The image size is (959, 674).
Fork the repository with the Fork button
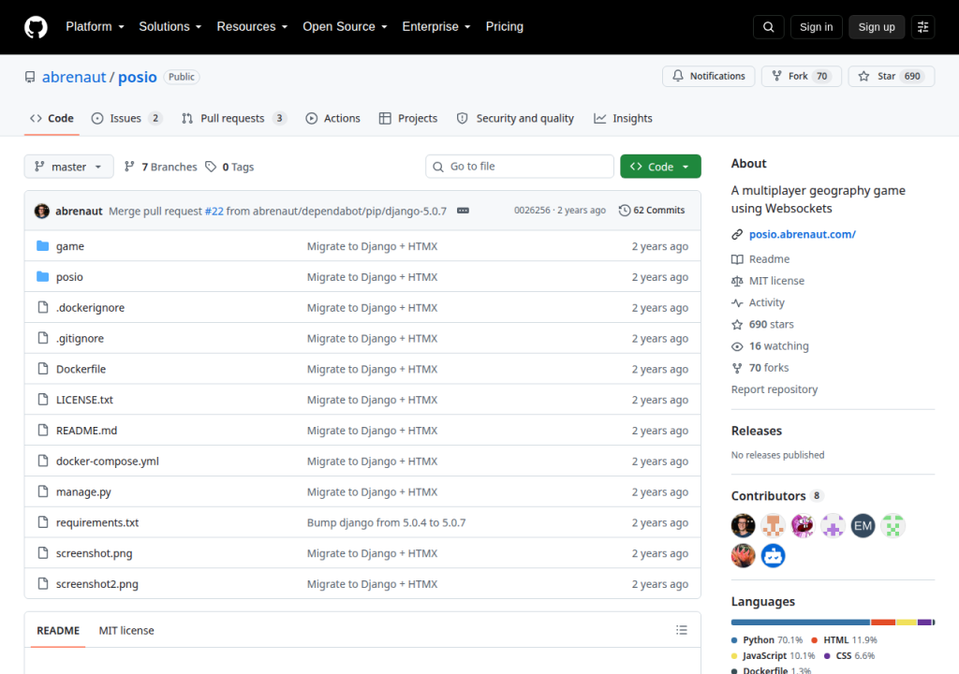802,76
